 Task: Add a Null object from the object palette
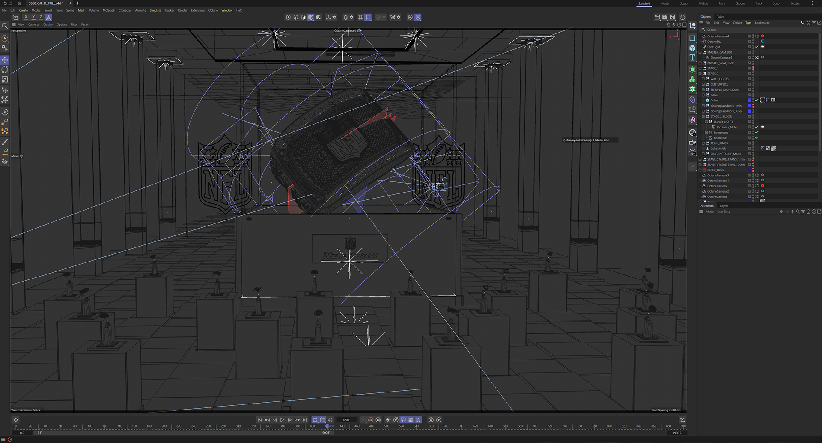point(692,26)
